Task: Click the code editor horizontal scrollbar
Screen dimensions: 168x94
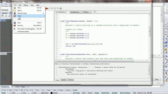Action: [95, 61]
